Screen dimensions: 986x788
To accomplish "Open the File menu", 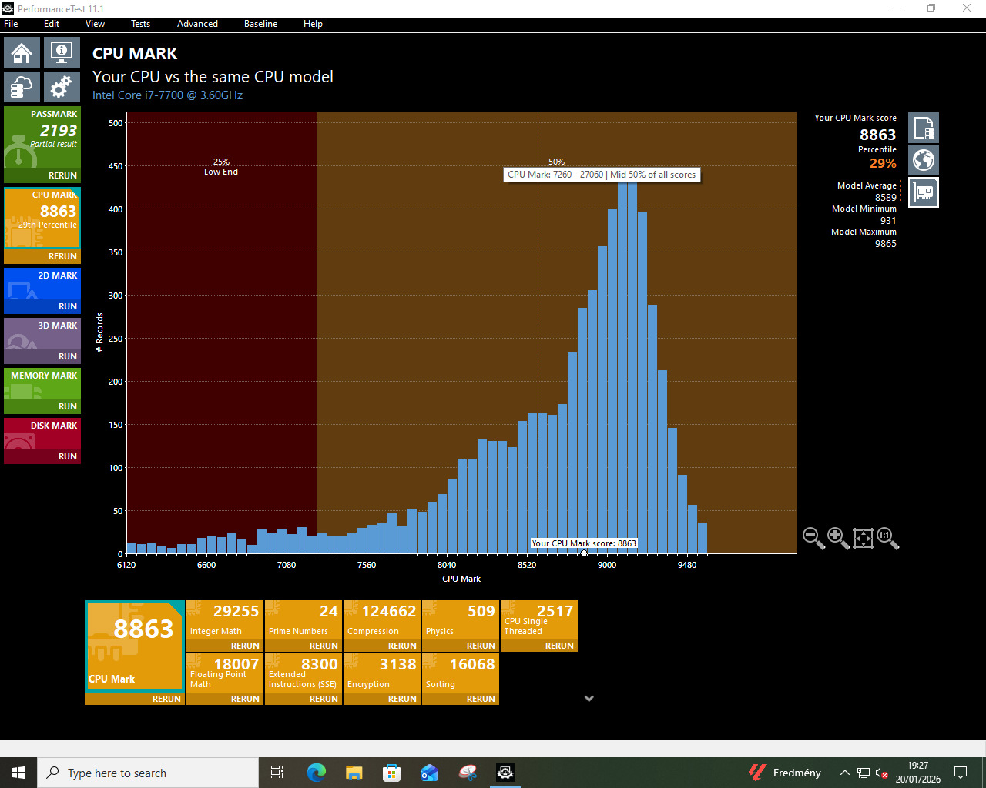I will [x=11, y=24].
